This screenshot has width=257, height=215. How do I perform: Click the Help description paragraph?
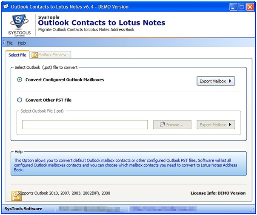pos(126,165)
